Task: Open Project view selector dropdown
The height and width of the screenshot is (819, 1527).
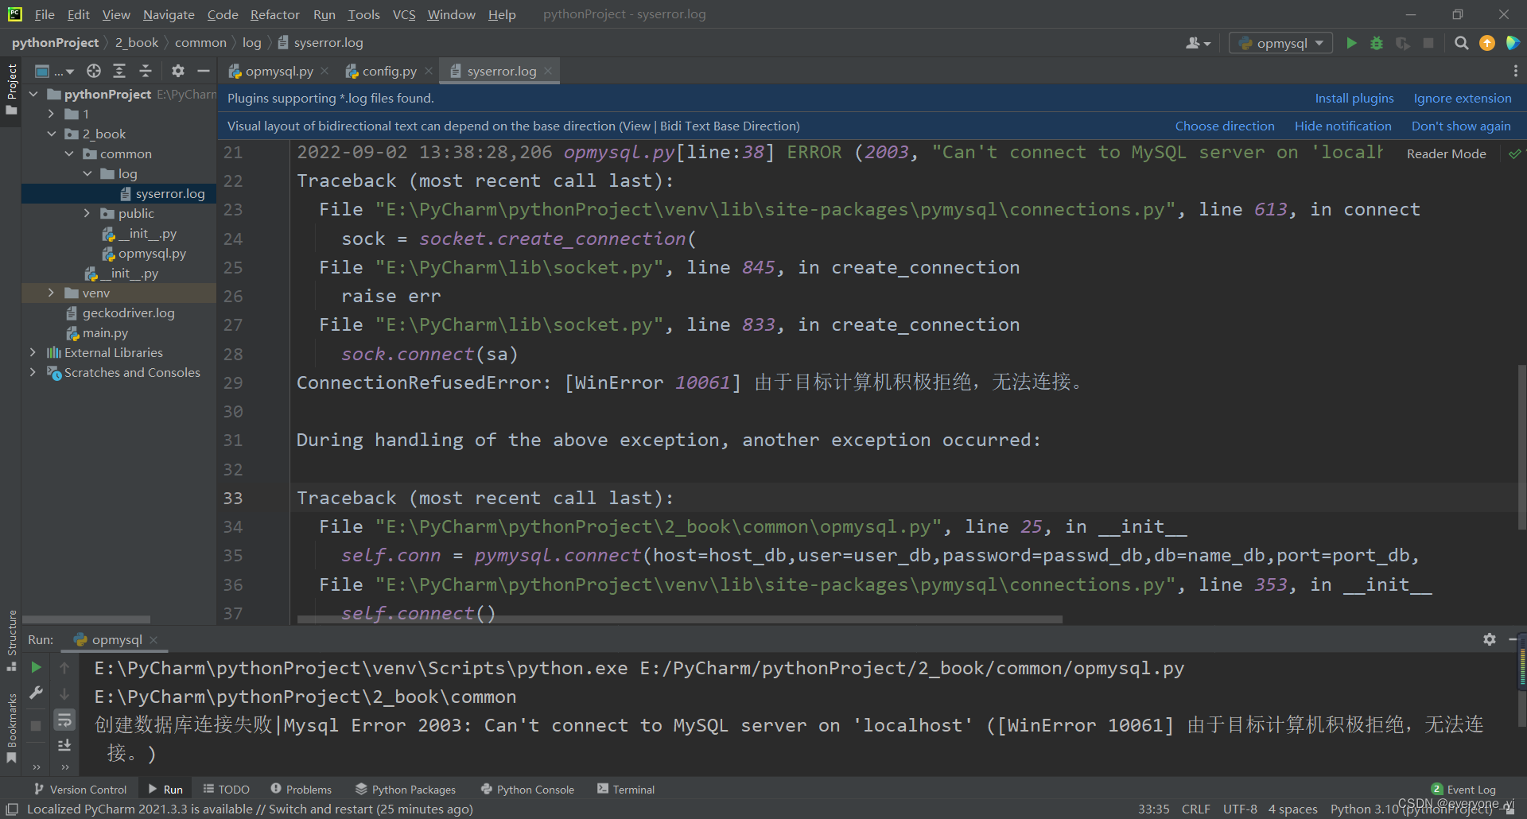Action: click(x=54, y=71)
